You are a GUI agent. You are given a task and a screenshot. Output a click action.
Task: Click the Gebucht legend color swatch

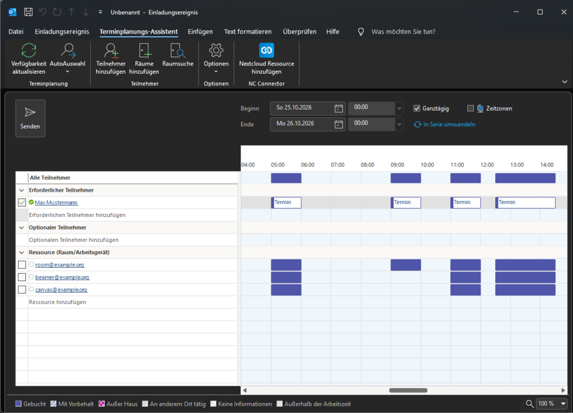pyautogui.click(x=18, y=404)
